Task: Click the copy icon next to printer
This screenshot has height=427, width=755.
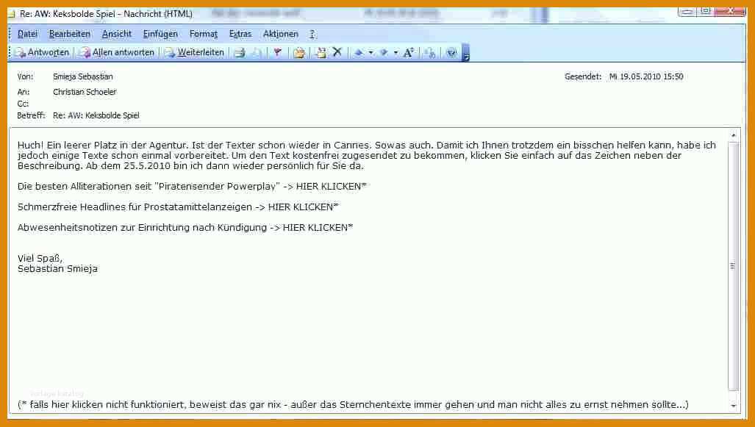Action: pyautogui.click(x=257, y=53)
